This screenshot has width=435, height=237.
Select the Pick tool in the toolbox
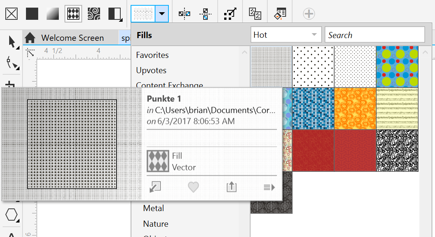tap(11, 42)
